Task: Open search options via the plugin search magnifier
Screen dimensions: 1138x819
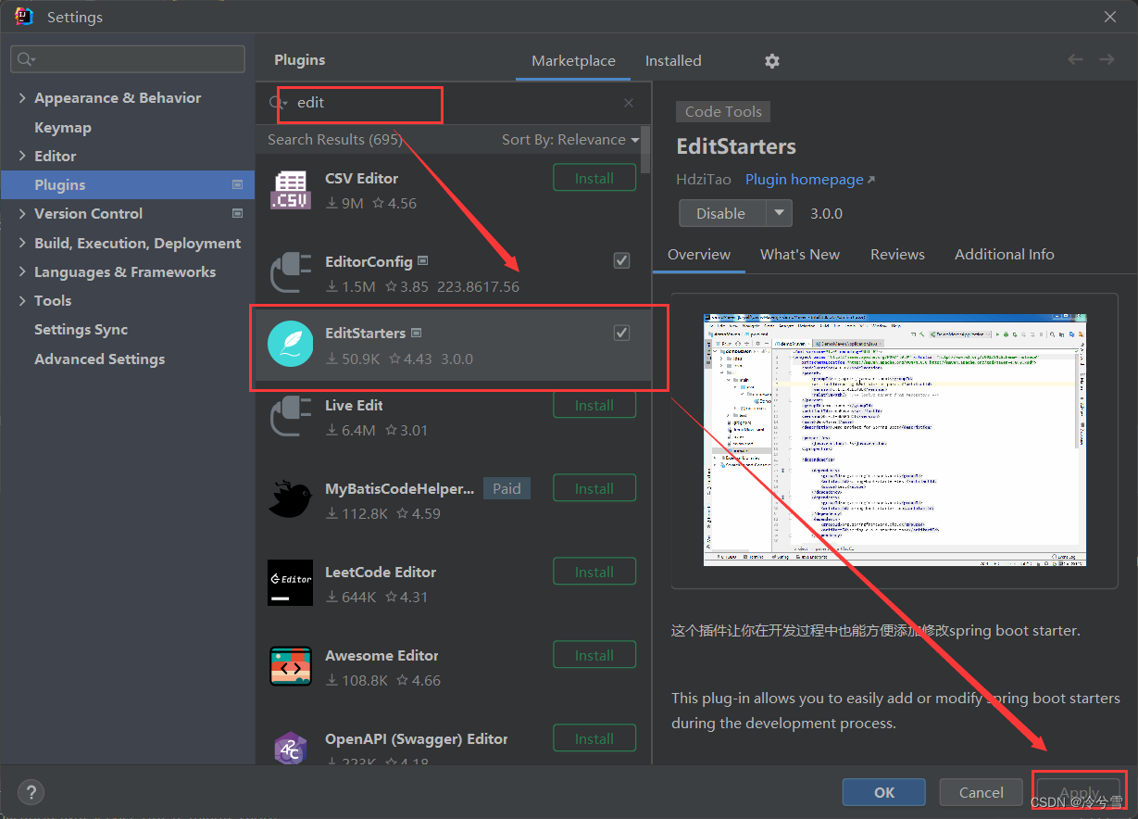Action: click(x=278, y=103)
